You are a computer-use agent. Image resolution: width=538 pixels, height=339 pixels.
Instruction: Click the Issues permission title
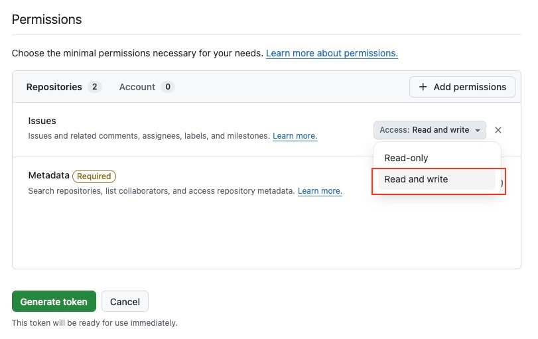click(42, 121)
